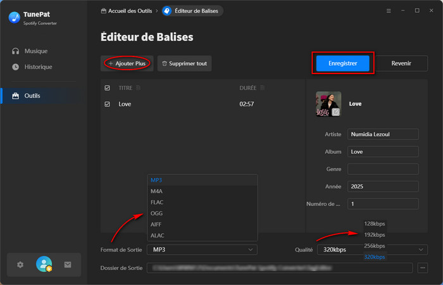Open the settings gear in sidebar

coord(20,265)
